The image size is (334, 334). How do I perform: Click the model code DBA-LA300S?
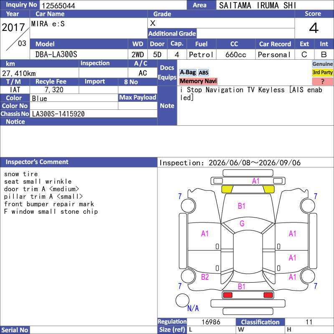click(56, 55)
